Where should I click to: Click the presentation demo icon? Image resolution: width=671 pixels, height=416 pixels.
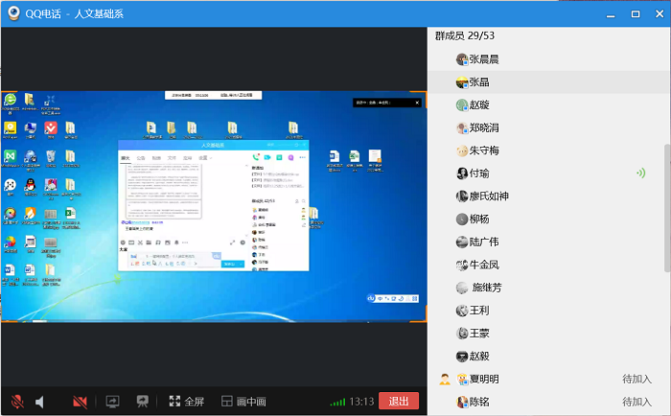(x=143, y=401)
